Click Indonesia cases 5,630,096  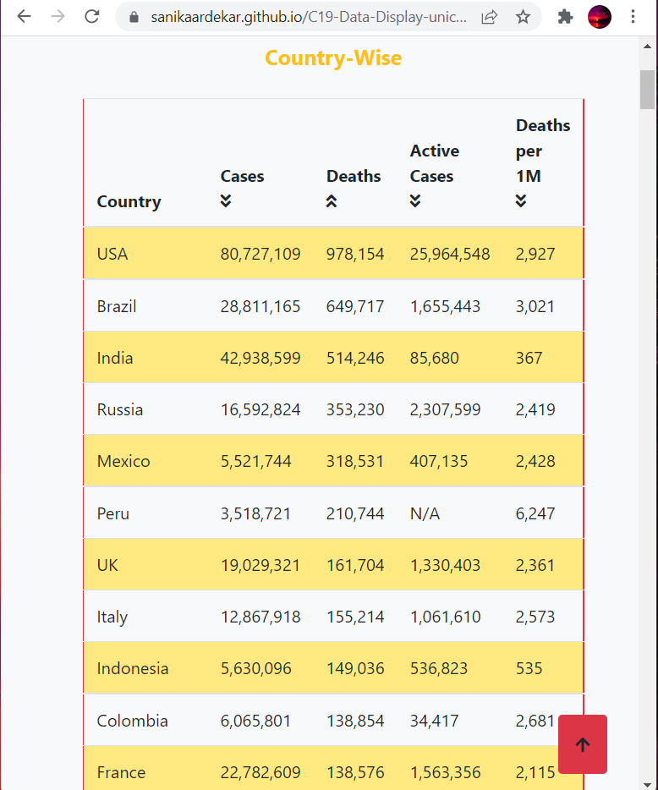(x=256, y=668)
